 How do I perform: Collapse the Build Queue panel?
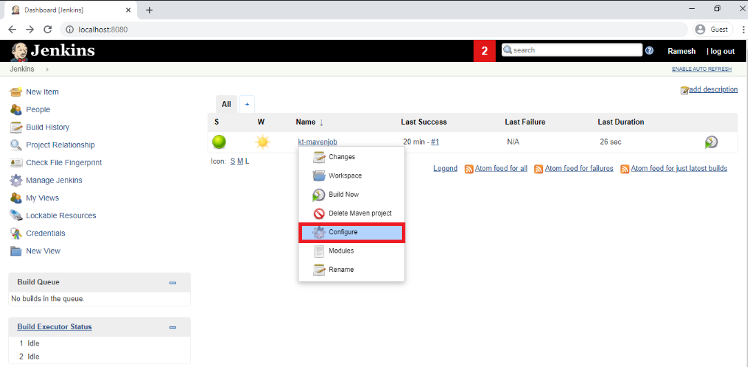(172, 282)
